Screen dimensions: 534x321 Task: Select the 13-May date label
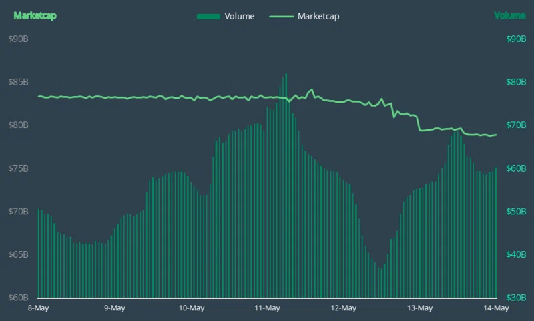coord(420,308)
